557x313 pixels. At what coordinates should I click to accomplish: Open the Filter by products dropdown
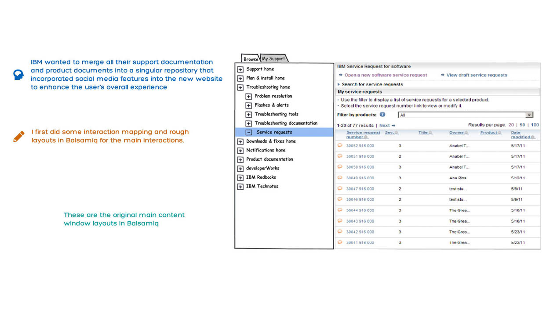pos(529,115)
